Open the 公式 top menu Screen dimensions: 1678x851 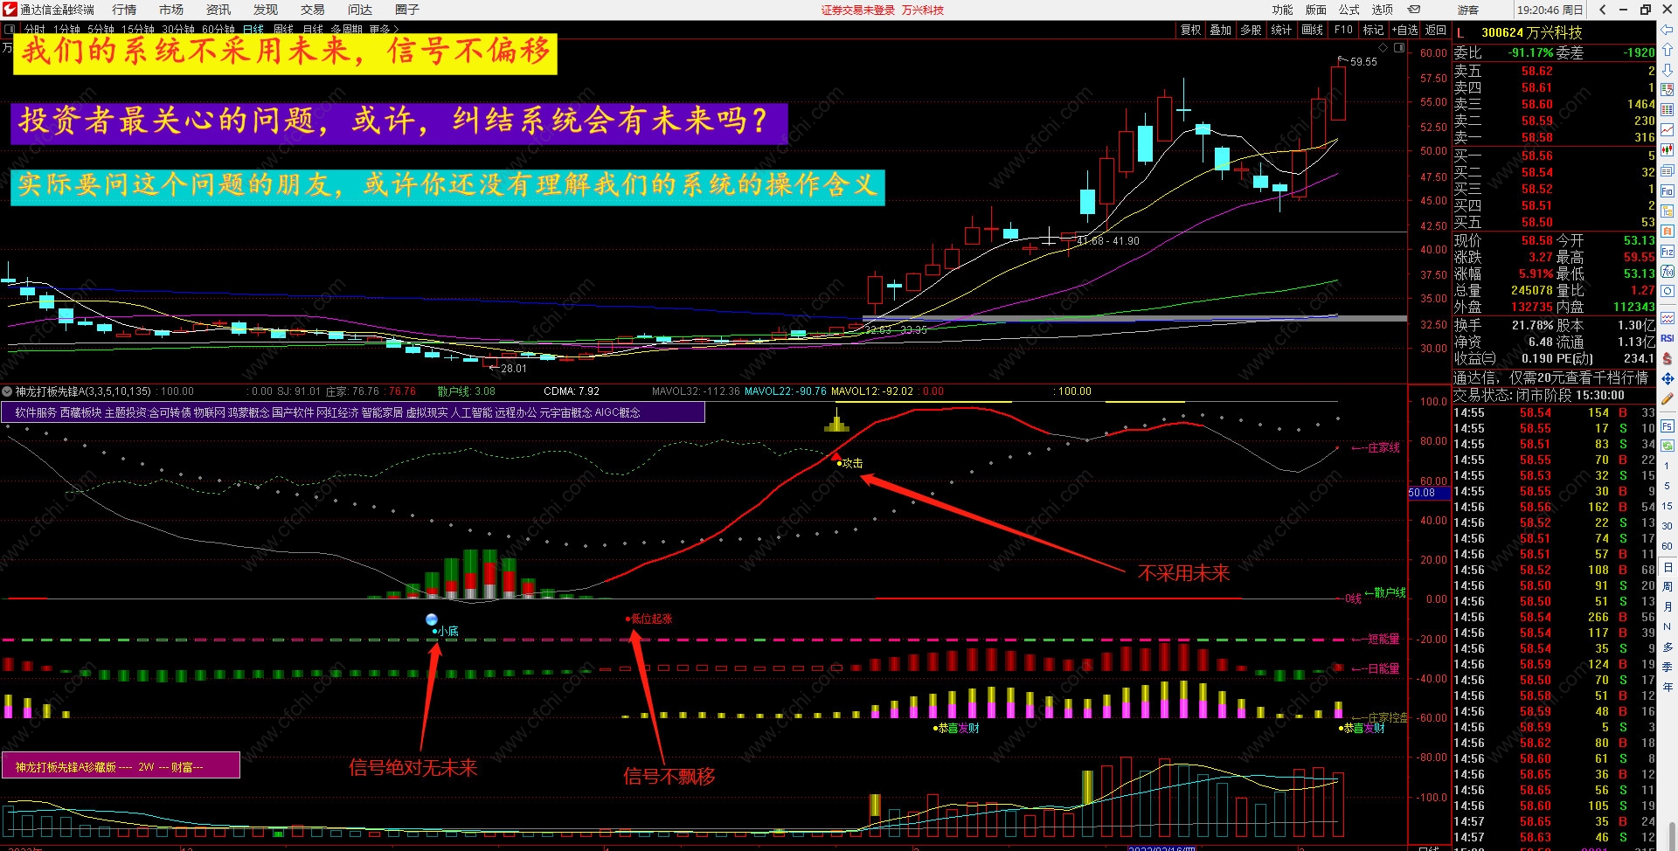1349,10
